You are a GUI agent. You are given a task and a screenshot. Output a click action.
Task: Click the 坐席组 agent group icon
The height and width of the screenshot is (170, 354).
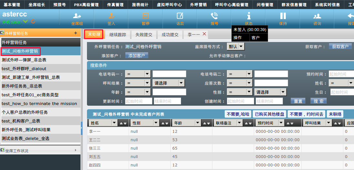click(x=77, y=16)
